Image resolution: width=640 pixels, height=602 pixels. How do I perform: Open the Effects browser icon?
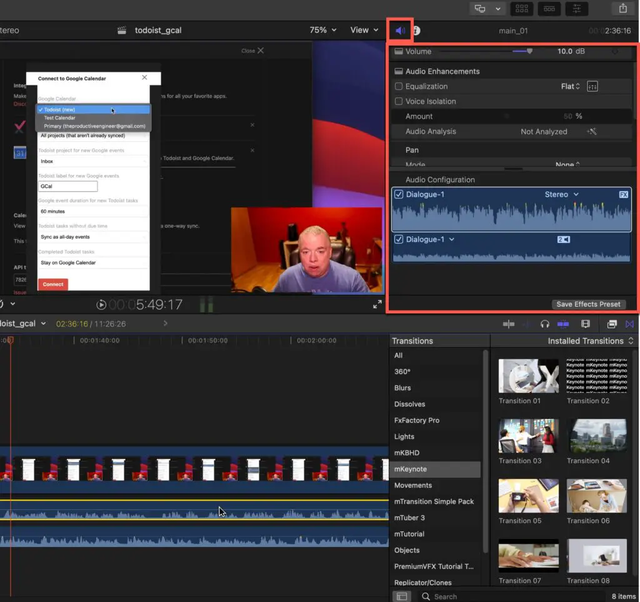coord(612,324)
